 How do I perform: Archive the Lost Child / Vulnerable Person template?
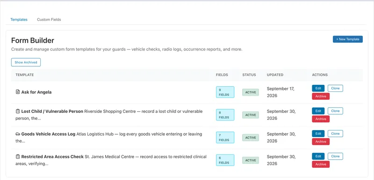(321, 119)
